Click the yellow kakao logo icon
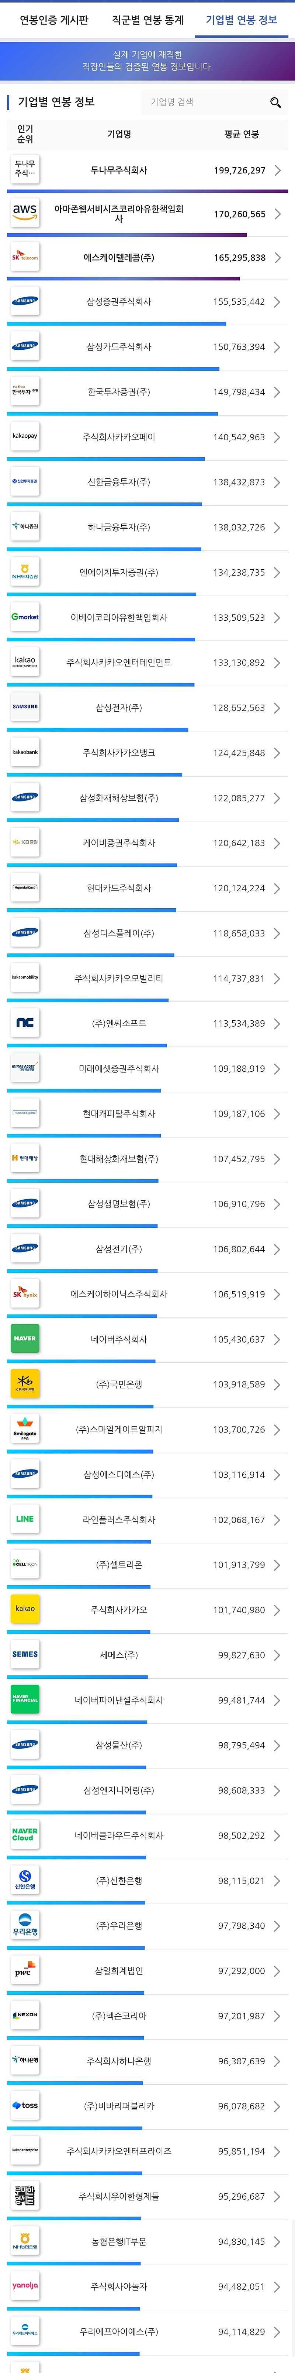 (x=25, y=1609)
